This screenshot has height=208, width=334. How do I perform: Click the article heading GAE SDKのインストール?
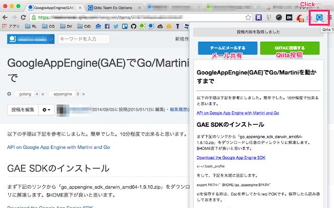58,168
